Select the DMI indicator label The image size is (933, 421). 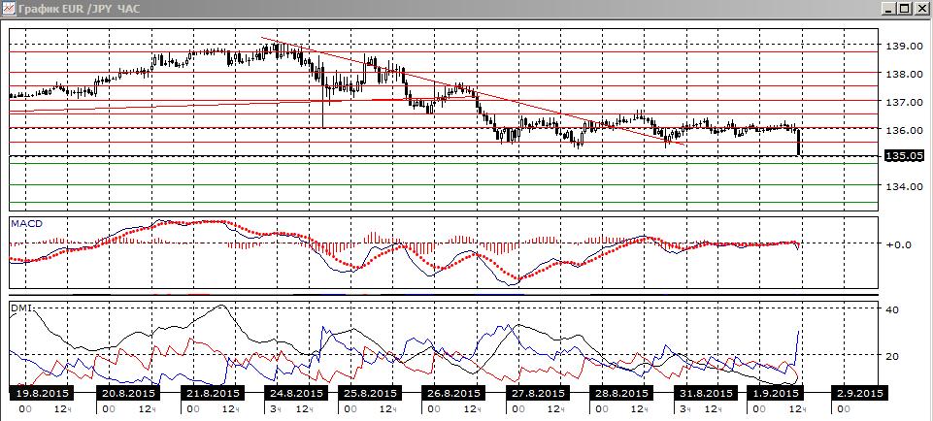(21, 308)
